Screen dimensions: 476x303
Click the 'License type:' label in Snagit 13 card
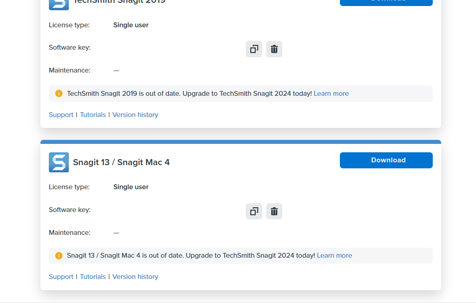coord(69,187)
